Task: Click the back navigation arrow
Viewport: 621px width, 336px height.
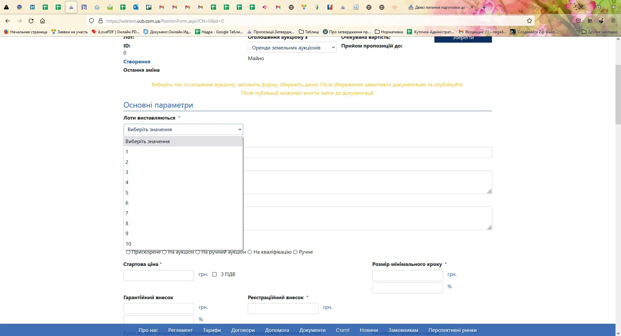Action: (8, 21)
